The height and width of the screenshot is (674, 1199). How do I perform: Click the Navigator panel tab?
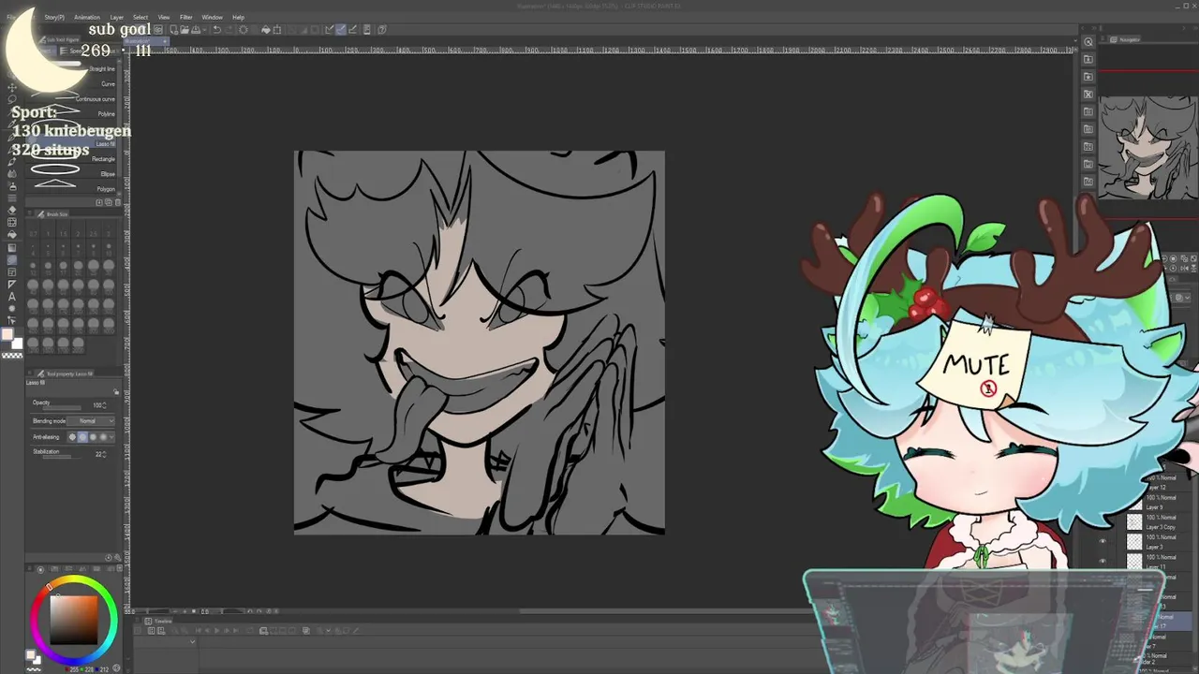point(1127,39)
